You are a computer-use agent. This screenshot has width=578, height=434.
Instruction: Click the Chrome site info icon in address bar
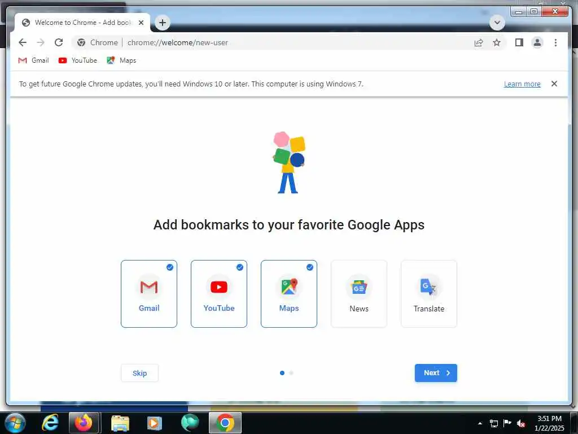pyautogui.click(x=81, y=42)
